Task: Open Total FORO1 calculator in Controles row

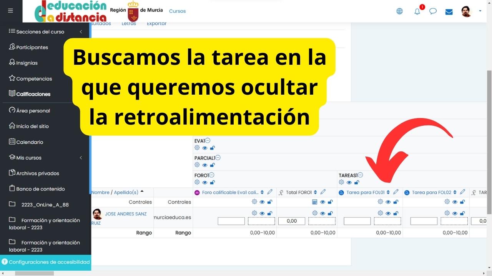Action: (315, 202)
